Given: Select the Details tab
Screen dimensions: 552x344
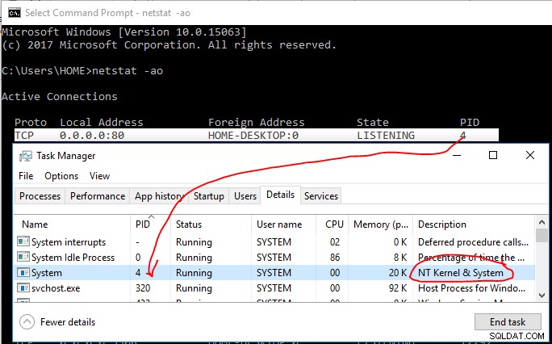Looking at the screenshot, I should 280,195.
